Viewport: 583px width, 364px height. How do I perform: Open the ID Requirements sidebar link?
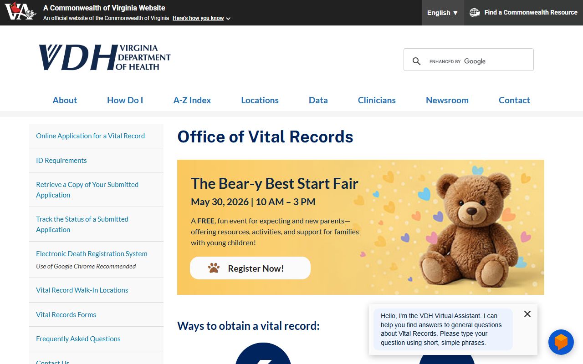click(x=61, y=160)
